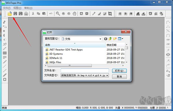This screenshot has width=173, height=111.
Task: Open the View Menu icon dropdown in dialog
Action: pyautogui.click(x=121, y=39)
